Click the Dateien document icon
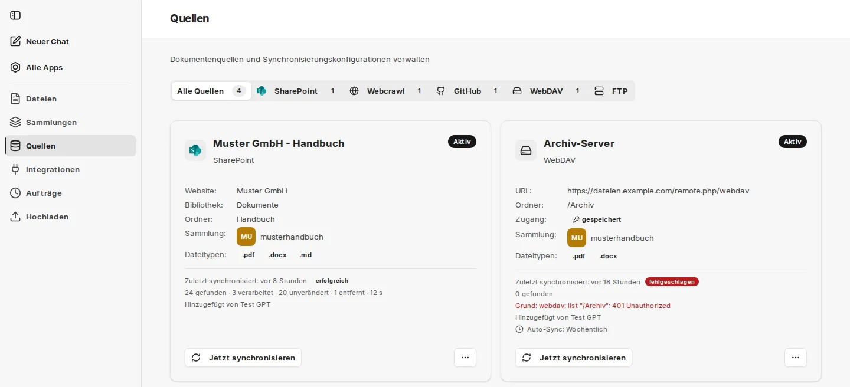Screen dimensions: 850x387 tap(15, 99)
